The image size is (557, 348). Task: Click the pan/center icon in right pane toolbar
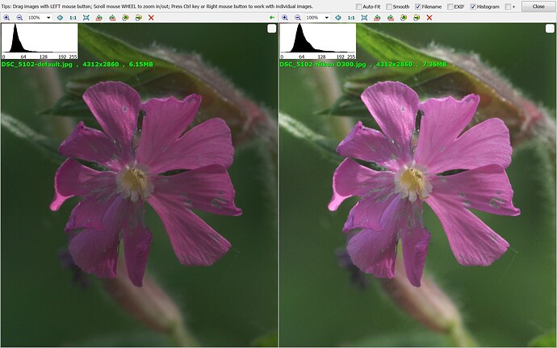[x=338, y=18]
